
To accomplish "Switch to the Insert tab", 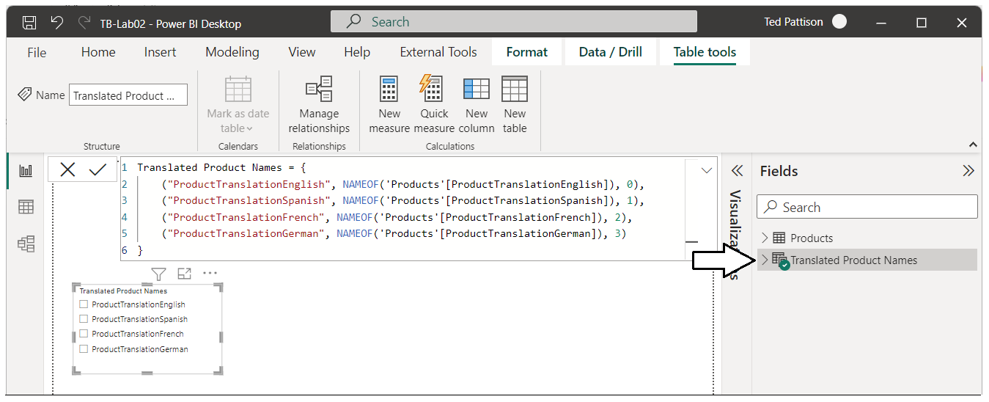I will 160,52.
